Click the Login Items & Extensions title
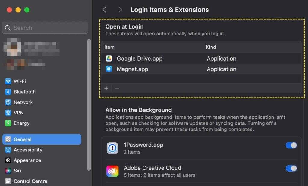This screenshot has height=186, width=308. tap(170, 10)
